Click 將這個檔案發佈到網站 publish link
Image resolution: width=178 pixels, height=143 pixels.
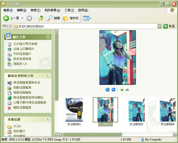tap(28, 98)
